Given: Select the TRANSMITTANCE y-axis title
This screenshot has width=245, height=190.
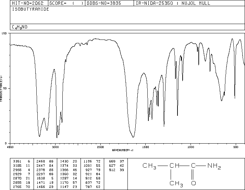Looking at the screenshot, I should (1, 89).
